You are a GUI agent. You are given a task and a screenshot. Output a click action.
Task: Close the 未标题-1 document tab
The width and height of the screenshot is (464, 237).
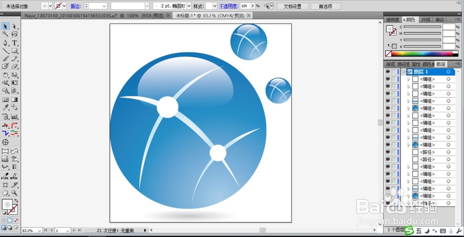pos(249,15)
